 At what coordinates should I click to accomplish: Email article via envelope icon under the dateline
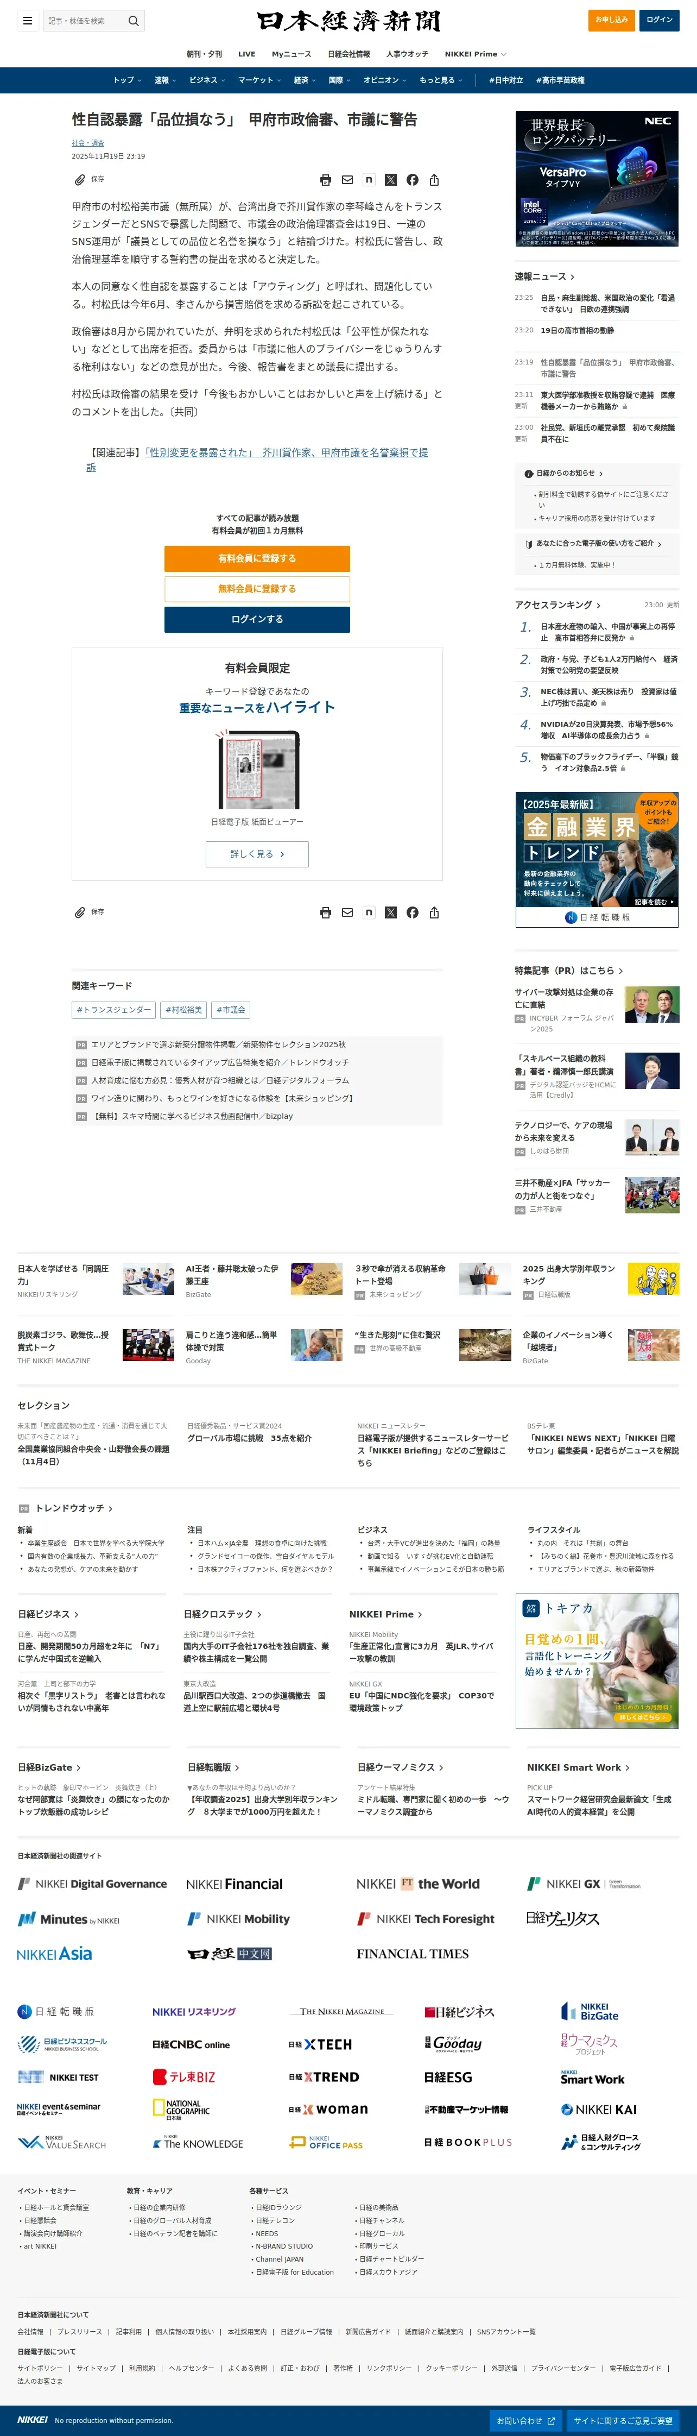(347, 180)
